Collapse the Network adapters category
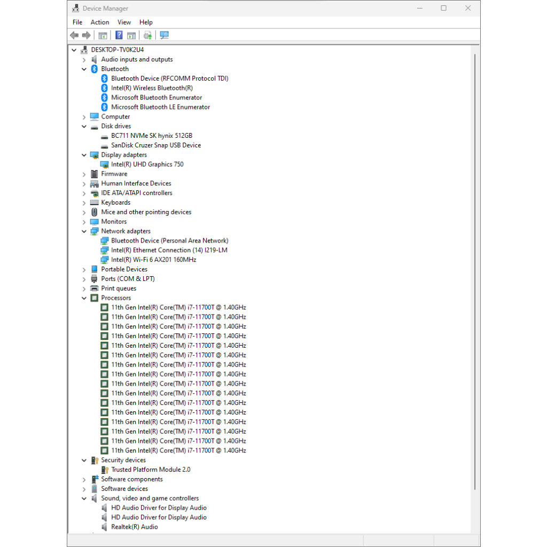Viewport: 547px width, 547px height. (84, 231)
